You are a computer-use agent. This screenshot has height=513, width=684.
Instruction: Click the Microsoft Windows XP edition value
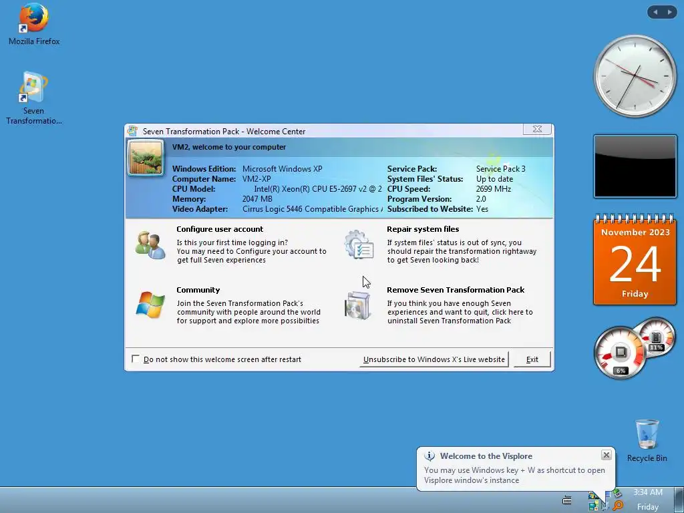(x=283, y=169)
